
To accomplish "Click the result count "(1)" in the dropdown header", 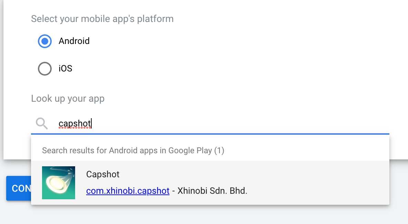I will [219, 150].
